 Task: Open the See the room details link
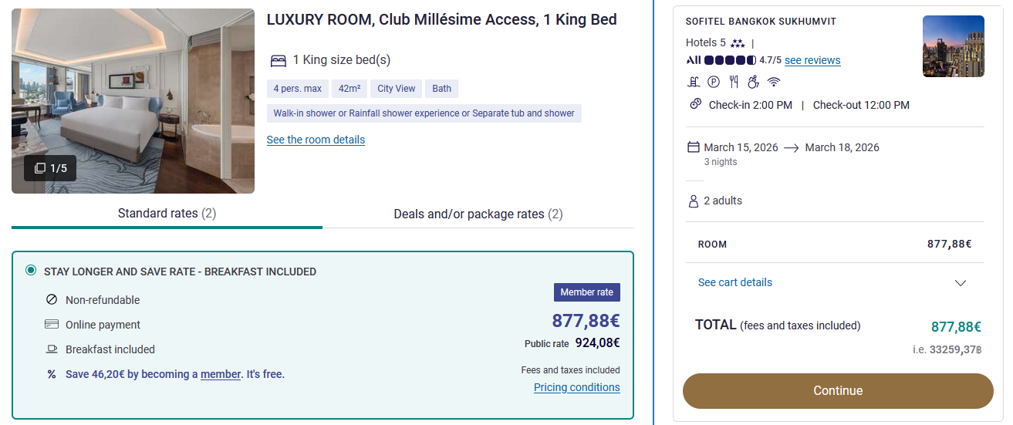coord(316,140)
